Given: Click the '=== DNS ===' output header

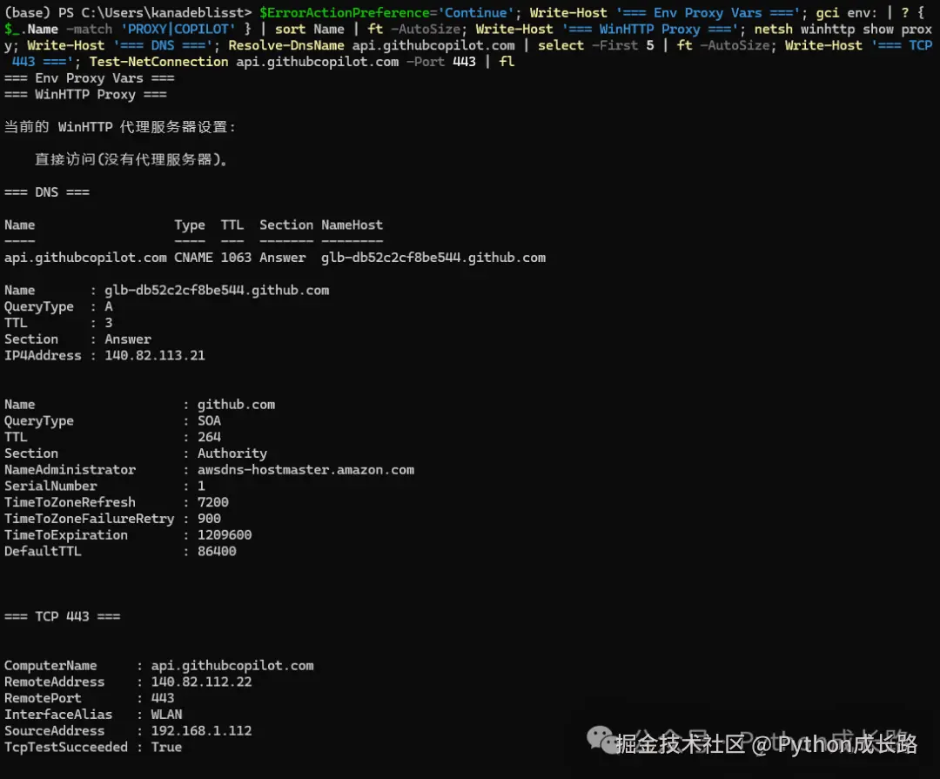Looking at the screenshot, I should [47, 192].
